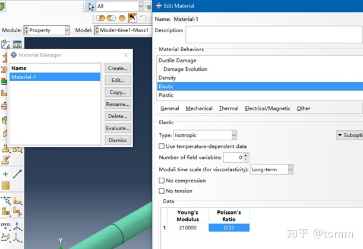Image resolution: width=363 pixels, height=249 pixels.
Task: Open the Create Material stress-strain tool
Action: tap(5, 44)
